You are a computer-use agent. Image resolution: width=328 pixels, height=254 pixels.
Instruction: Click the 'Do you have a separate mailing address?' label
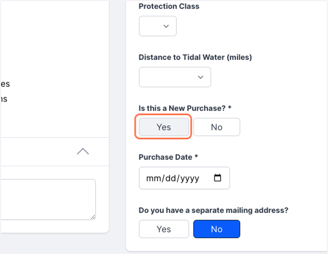coord(214,210)
